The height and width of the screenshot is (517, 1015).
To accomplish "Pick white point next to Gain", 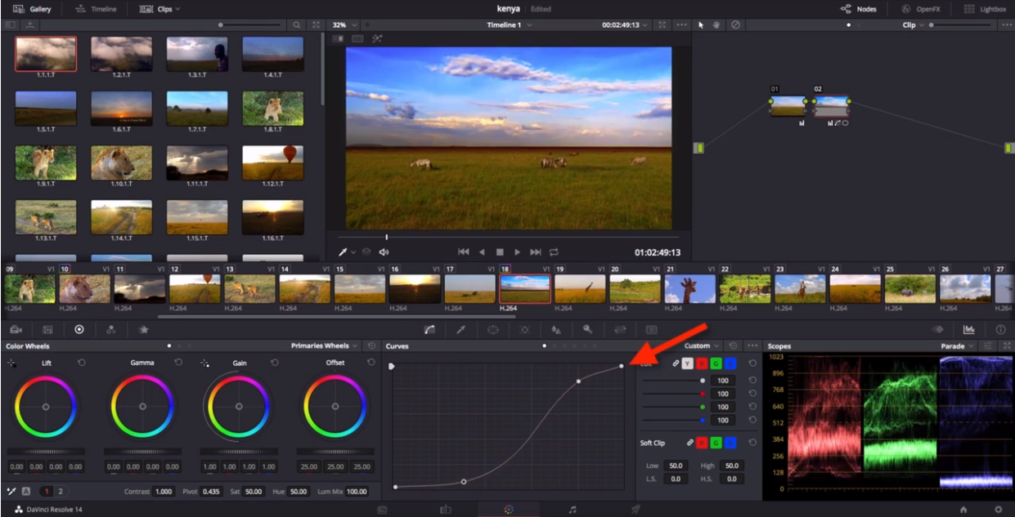I will 205,363.
